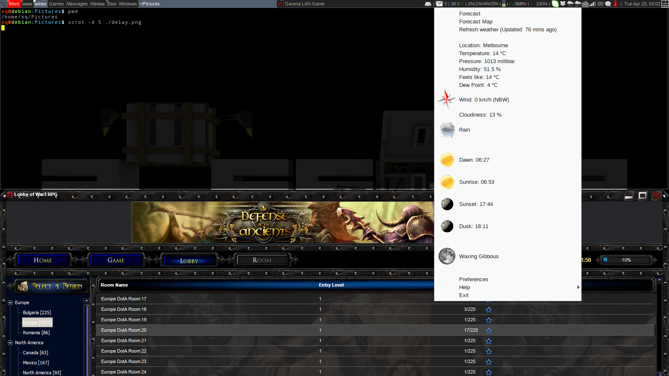This screenshot has width=669, height=376.
Task: Click the Dusk moon icon
Action: click(447, 226)
